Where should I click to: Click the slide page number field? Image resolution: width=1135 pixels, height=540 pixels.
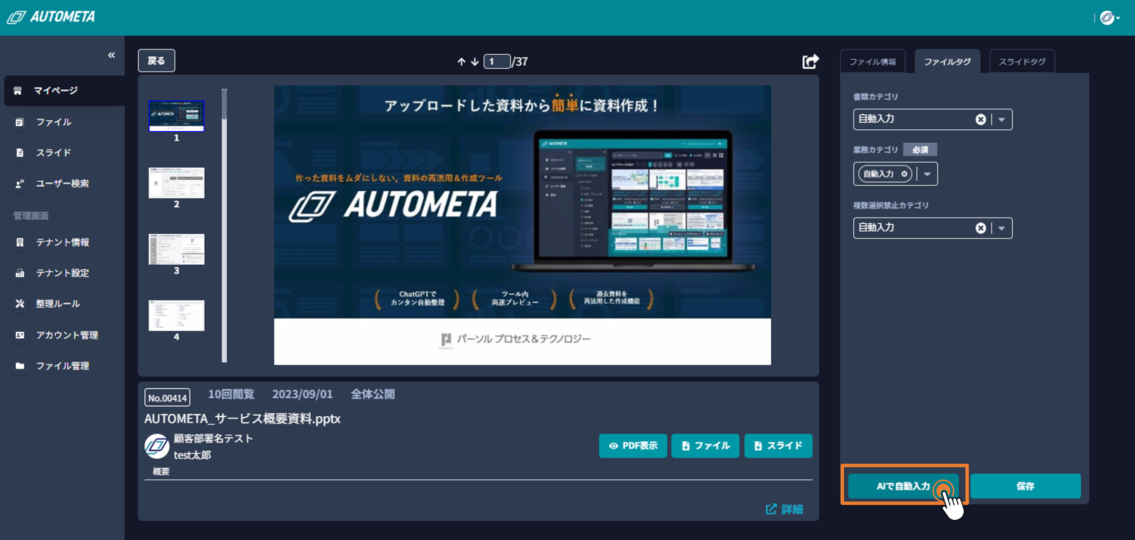click(497, 61)
